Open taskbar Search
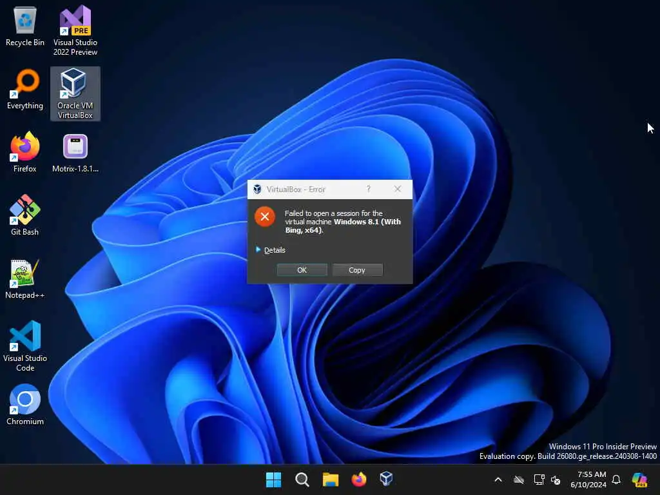Screen dimensions: 660x495 (x=302, y=480)
